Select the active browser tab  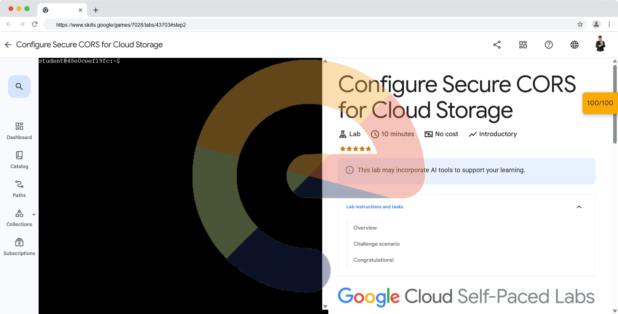click(62, 10)
